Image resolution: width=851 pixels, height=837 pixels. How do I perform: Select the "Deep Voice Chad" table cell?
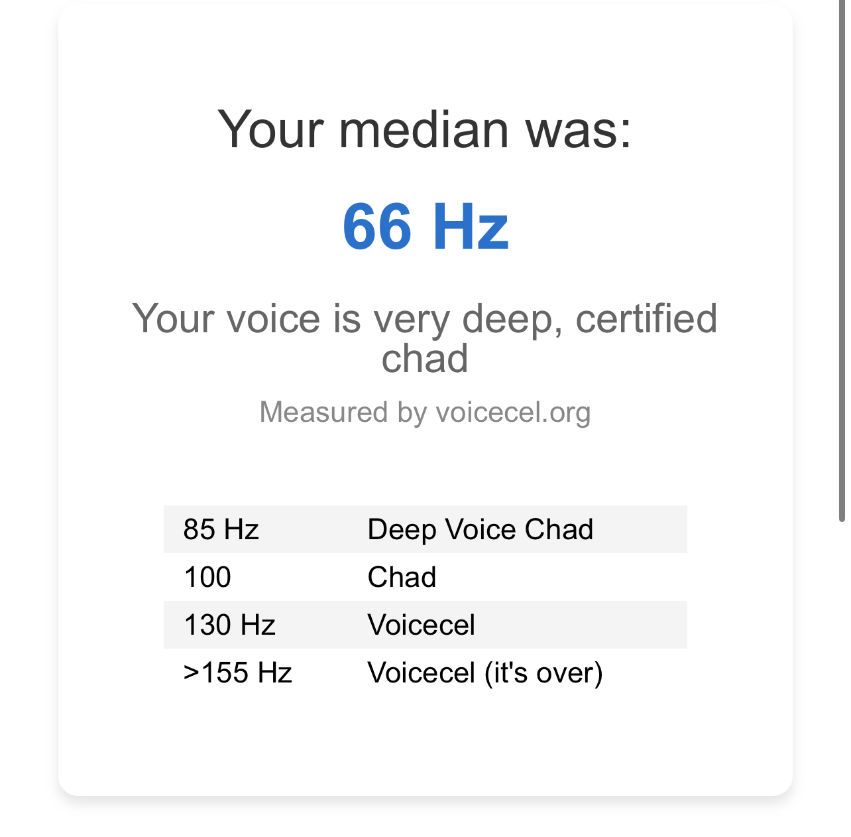480,529
